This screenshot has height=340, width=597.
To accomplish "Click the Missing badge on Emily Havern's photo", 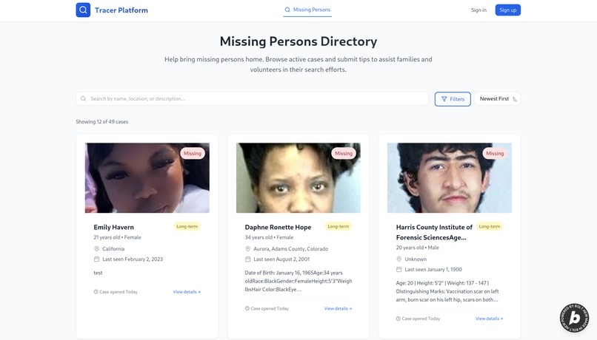I will (x=193, y=154).
